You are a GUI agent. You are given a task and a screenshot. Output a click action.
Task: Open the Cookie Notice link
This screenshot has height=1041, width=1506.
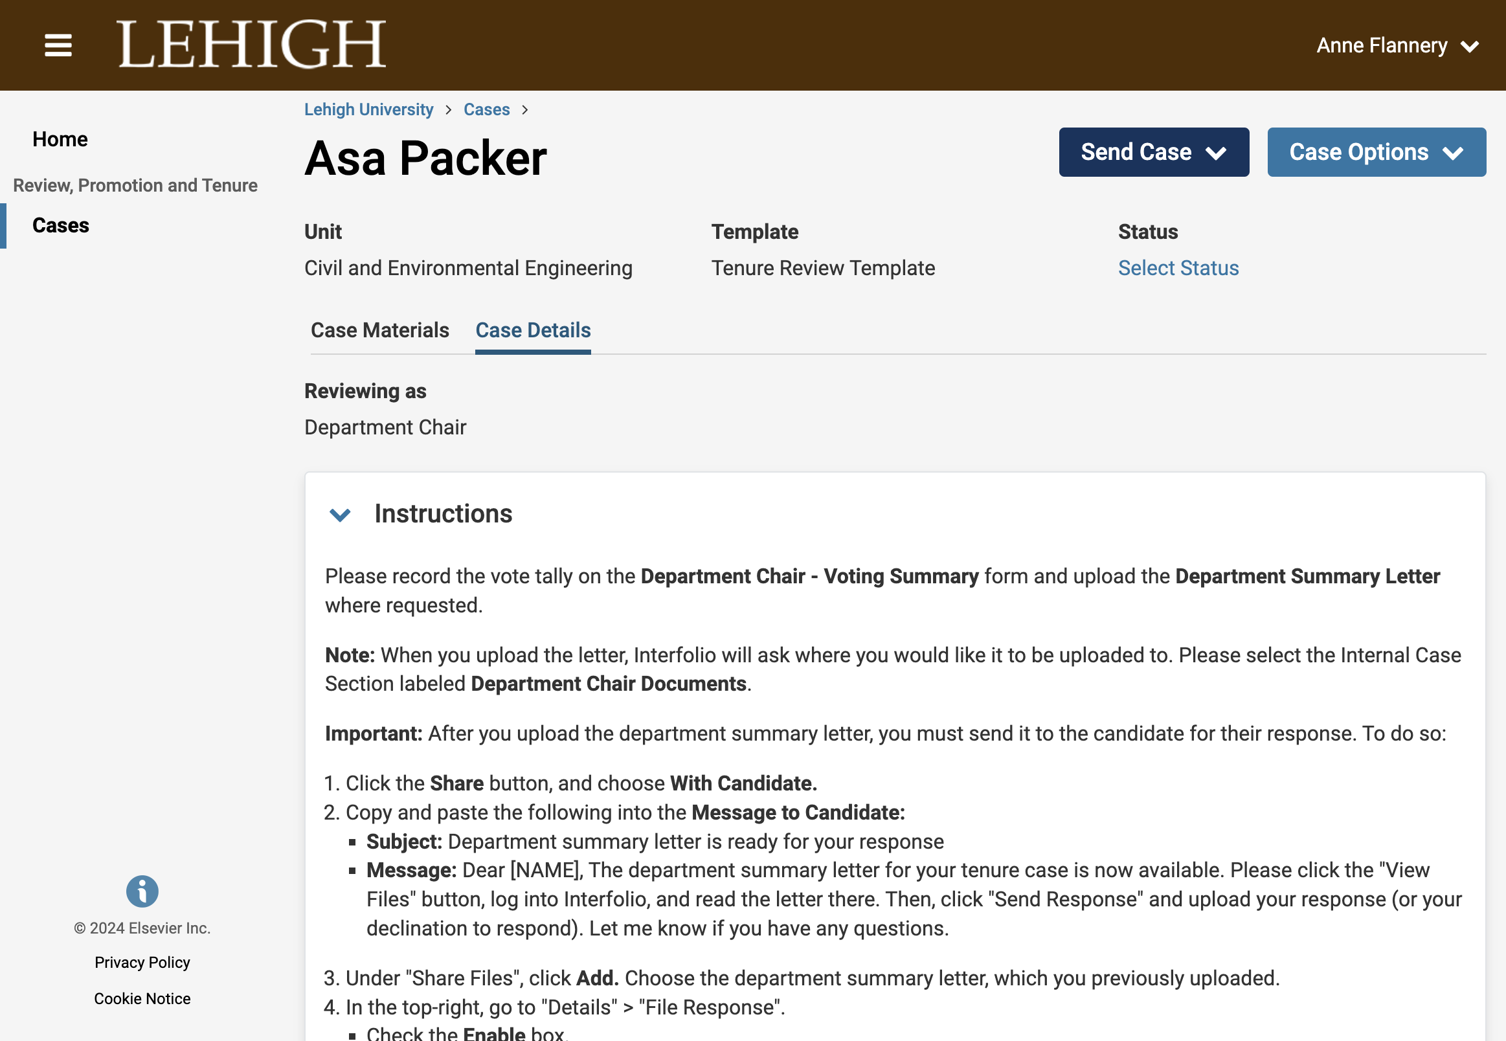142,999
